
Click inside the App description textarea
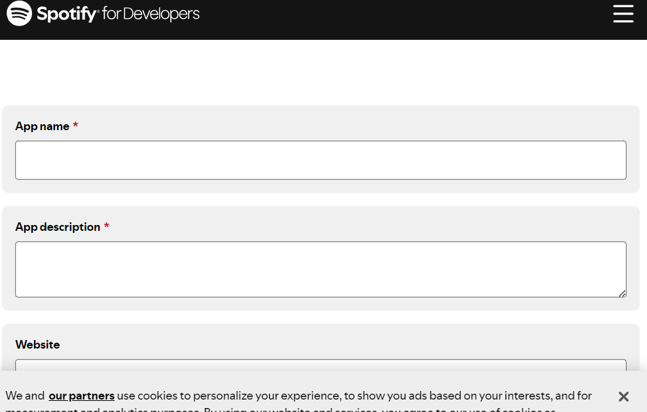pyautogui.click(x=321, y=269)
